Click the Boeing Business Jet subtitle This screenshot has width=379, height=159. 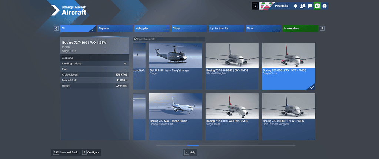click(x=161, y=124)
